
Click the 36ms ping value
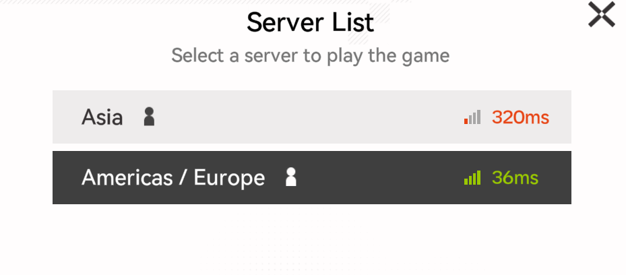[x=515, y=178]
